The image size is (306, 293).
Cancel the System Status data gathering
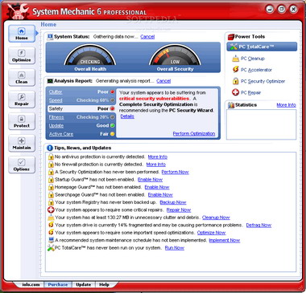click(147, 37)
